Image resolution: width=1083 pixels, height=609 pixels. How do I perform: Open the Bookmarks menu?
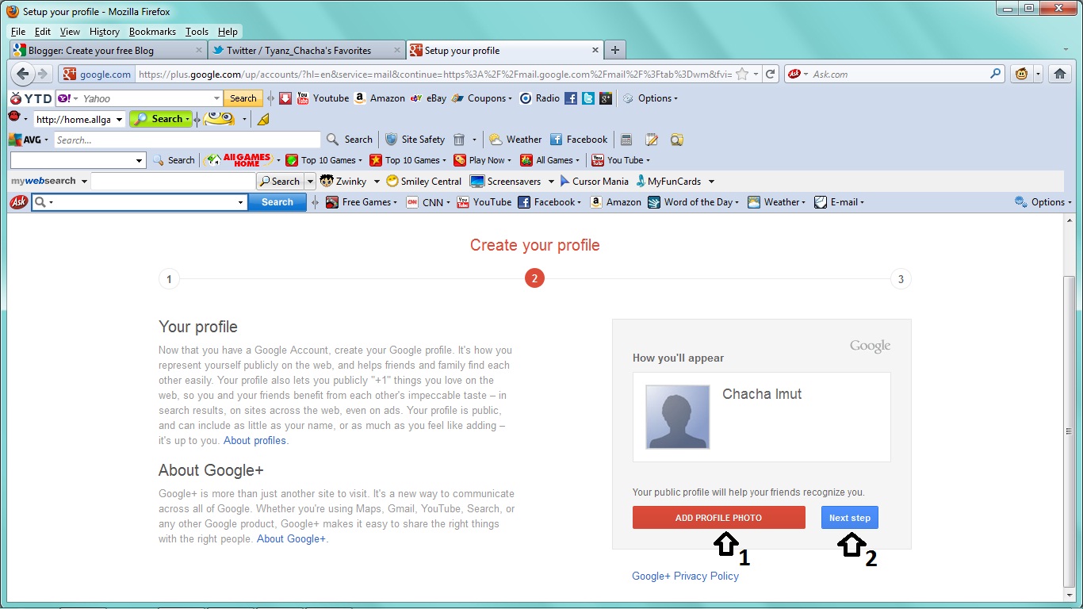coord(152,32)
